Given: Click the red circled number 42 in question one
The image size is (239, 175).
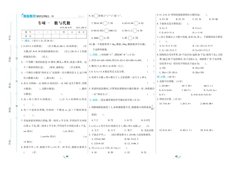Looking at the screenshot, I should pyautogui.click(x=136, y=23).
